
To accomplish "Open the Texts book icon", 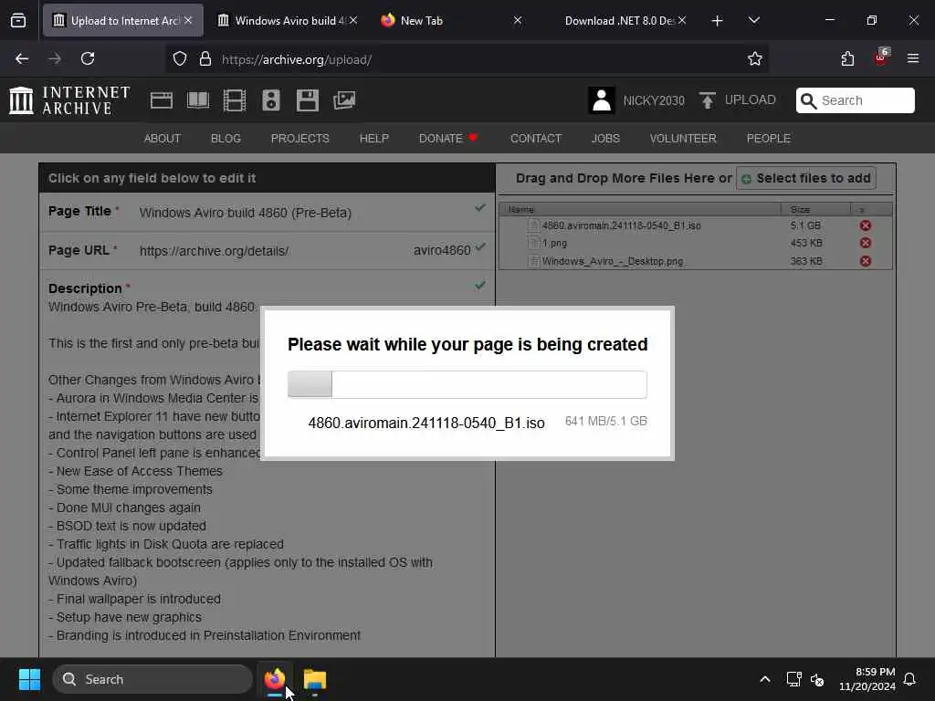I will [198, 100].
